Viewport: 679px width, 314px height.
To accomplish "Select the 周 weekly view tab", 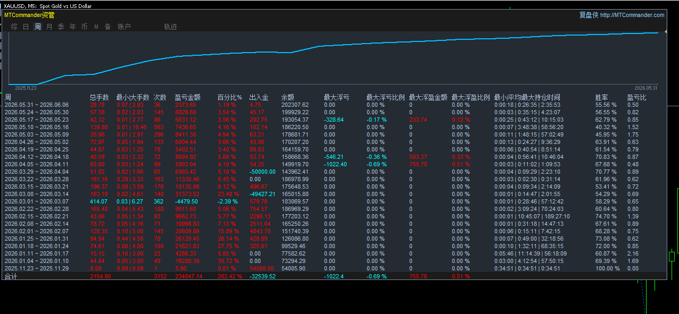I will coord(38,27).
